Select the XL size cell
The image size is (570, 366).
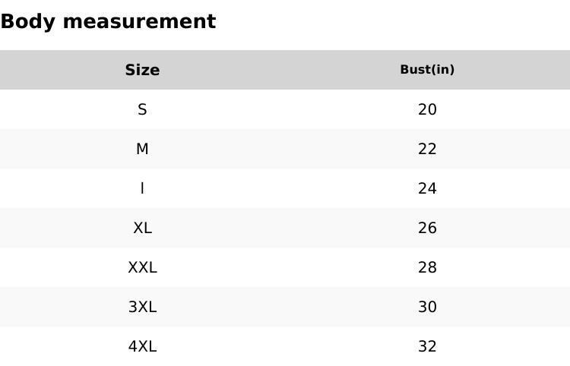(x=142, y=228)
